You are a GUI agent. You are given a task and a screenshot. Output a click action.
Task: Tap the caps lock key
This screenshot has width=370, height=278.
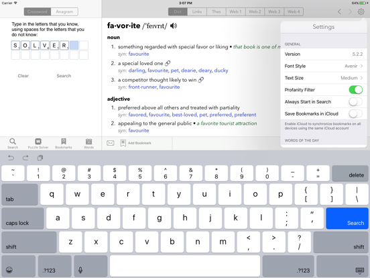(x=23, y=218)
